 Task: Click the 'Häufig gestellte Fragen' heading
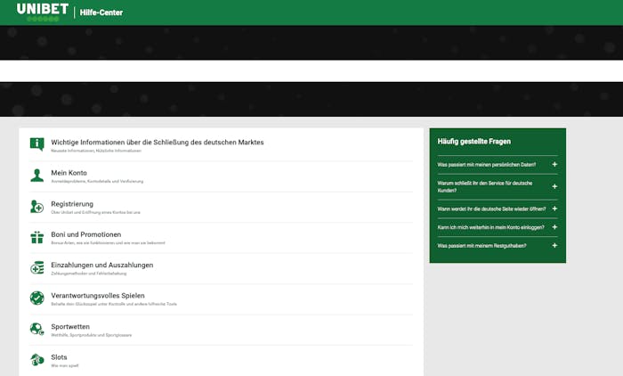click(474, 142)
